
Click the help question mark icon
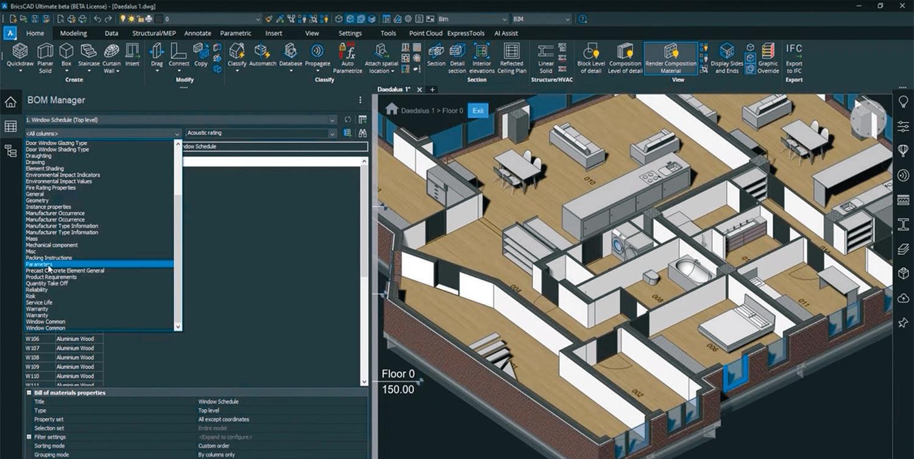coord(583,19)
